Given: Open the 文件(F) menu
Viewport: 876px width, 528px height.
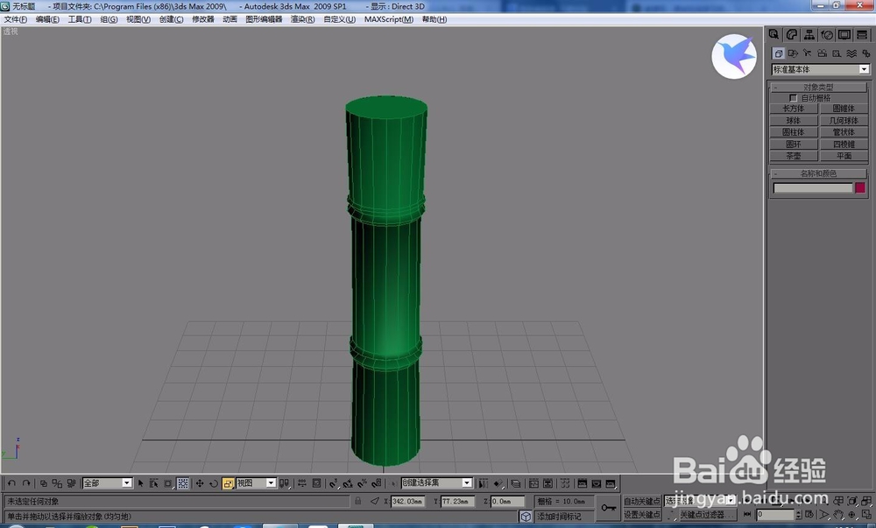Looking at the screenshot, I should 16,19.
